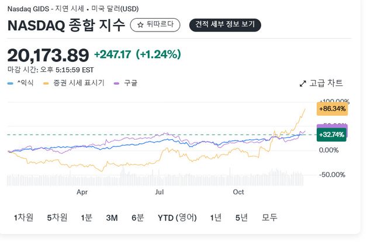Open 견적 세부 정보 보기 quote details
The height and width of the screenshot is (248, 374).
225,25
